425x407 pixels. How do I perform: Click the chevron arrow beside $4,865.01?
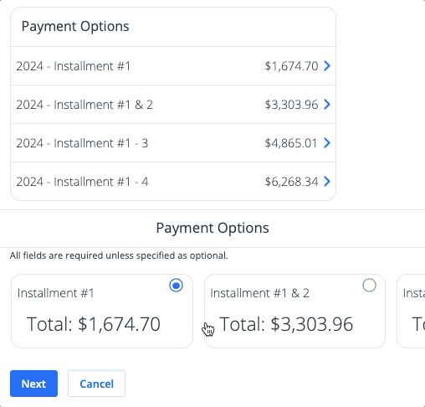[x=327, y=143]
